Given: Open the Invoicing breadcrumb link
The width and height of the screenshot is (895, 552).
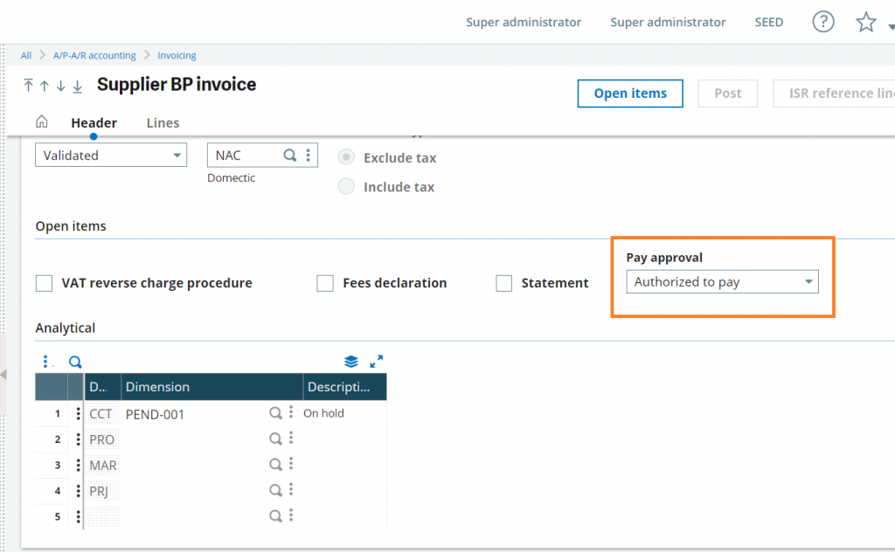Looking at the screenshot, I should (x=177, y=54).
